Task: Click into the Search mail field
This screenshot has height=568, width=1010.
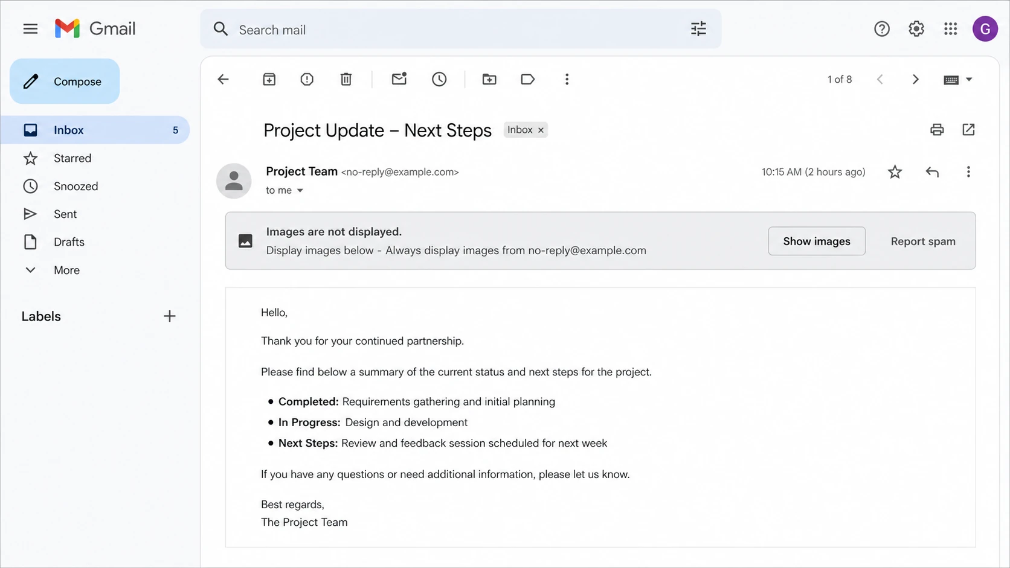Action: [461, 29]
